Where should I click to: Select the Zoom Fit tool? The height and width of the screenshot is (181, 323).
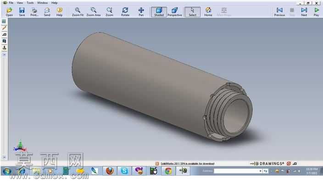[x=78, y=12]
